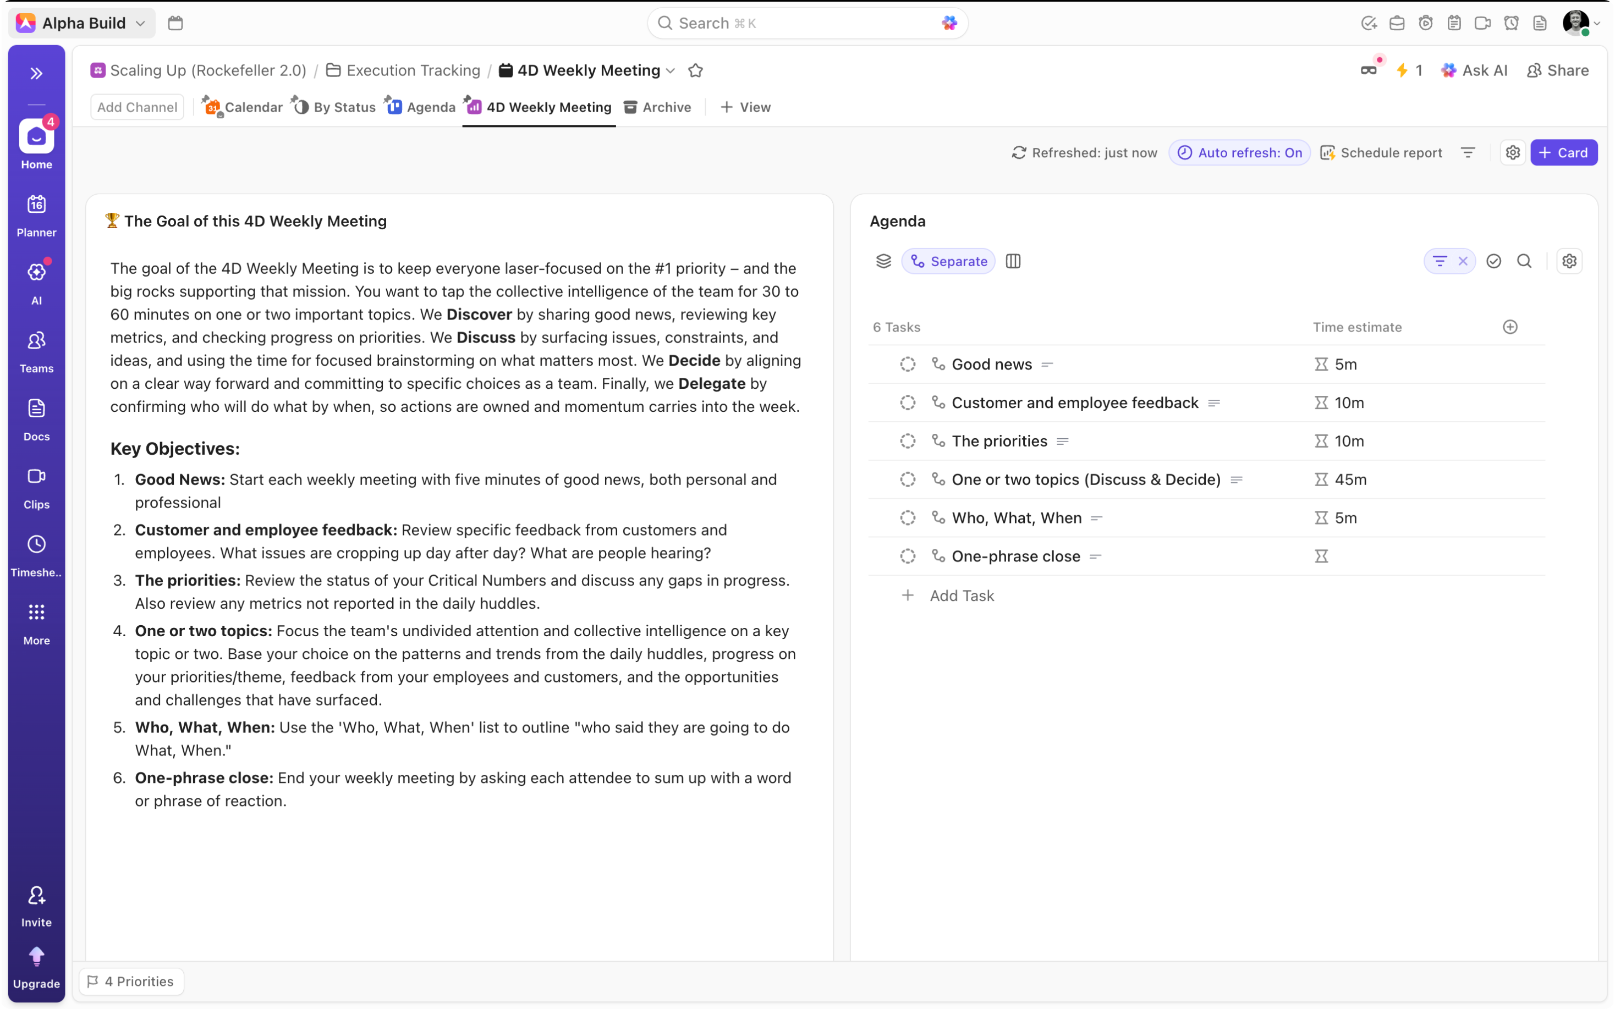Expand the 4D Weekly Meeting breadcrumb chevron
The height and width of the screenshot is (1009, 1615).
(672, 71)
